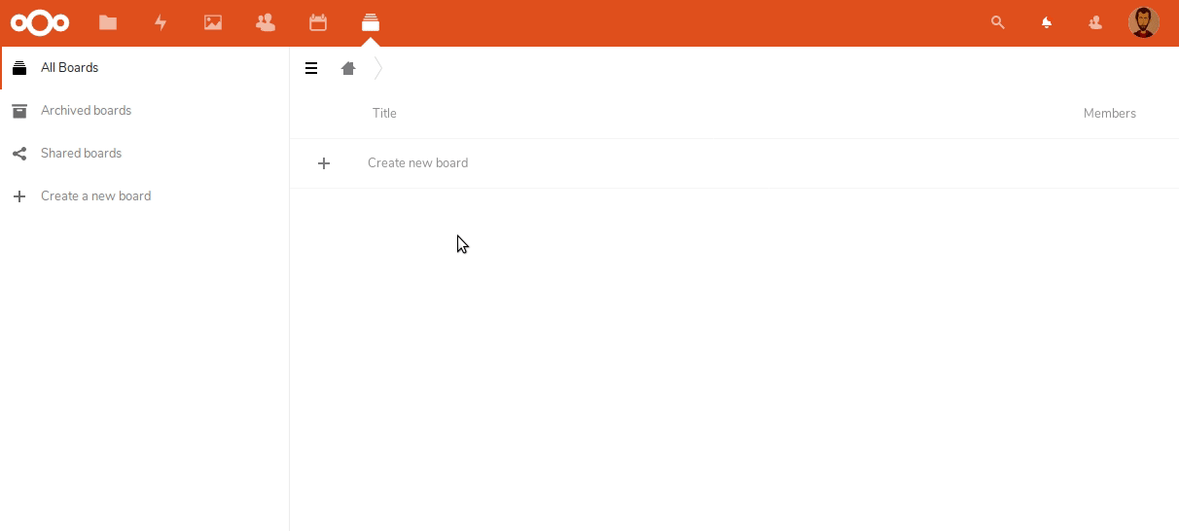
Task: Open contacts menu beside the avatar
Action: pyautogui.click(x=1095, y=22)
